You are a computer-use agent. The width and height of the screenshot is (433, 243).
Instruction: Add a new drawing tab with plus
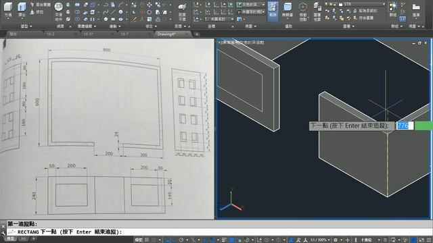click(197, 34)
